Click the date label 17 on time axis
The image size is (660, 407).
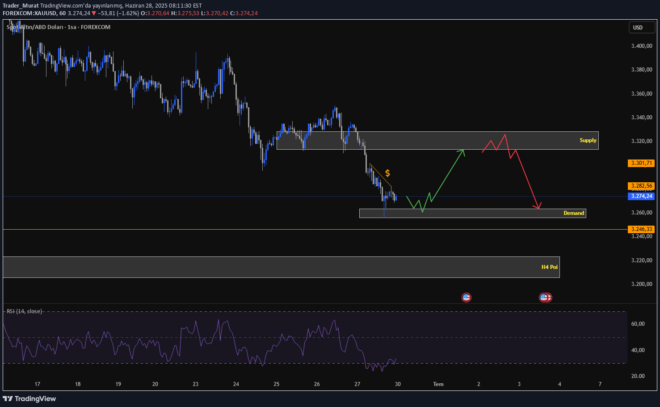38,384
